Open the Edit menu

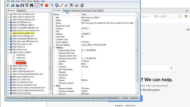coord(13,1)
